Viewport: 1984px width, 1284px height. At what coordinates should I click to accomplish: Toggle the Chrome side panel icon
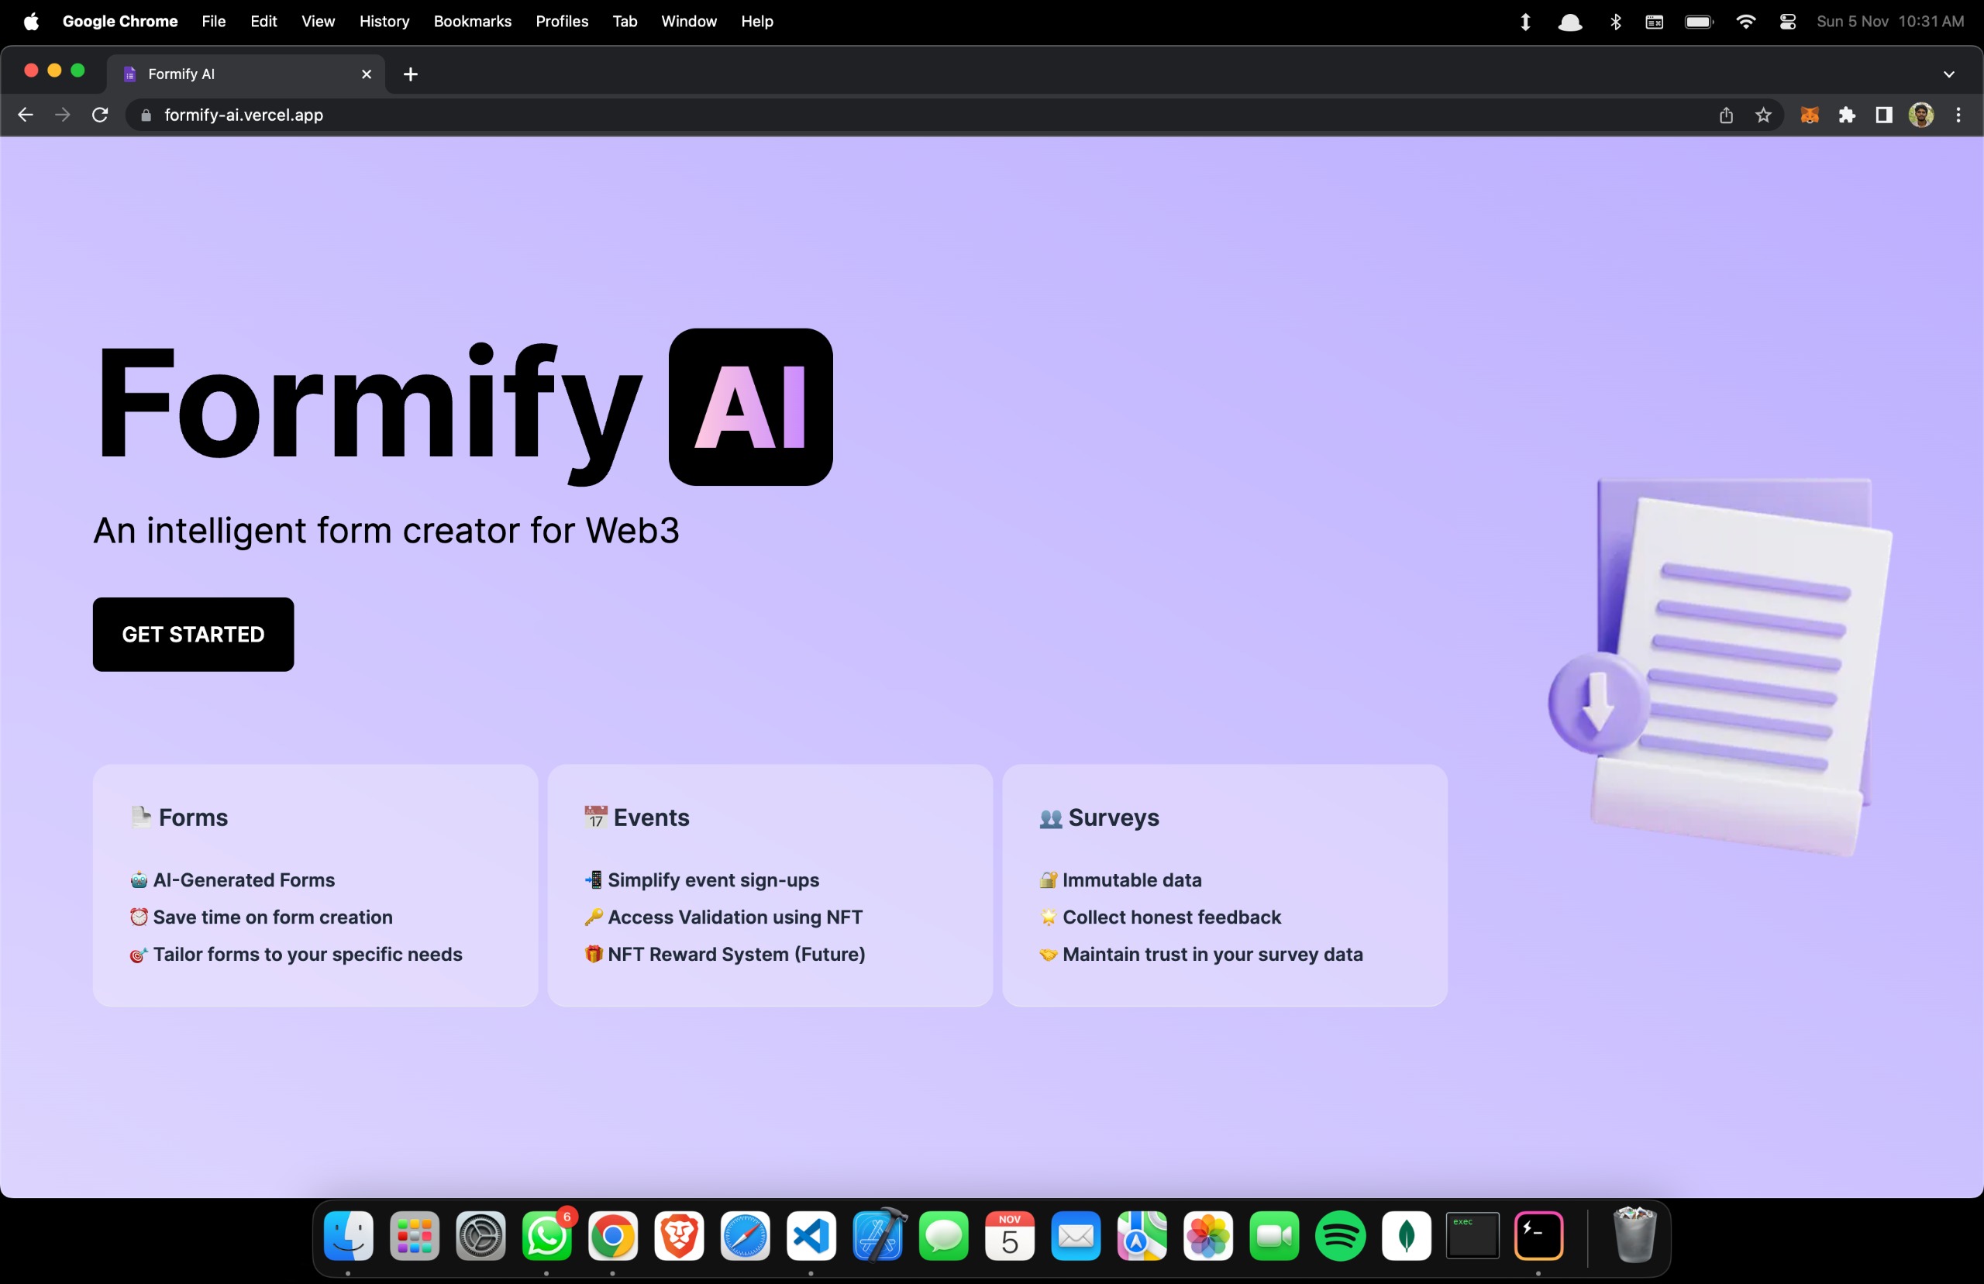pos(1883,115)
